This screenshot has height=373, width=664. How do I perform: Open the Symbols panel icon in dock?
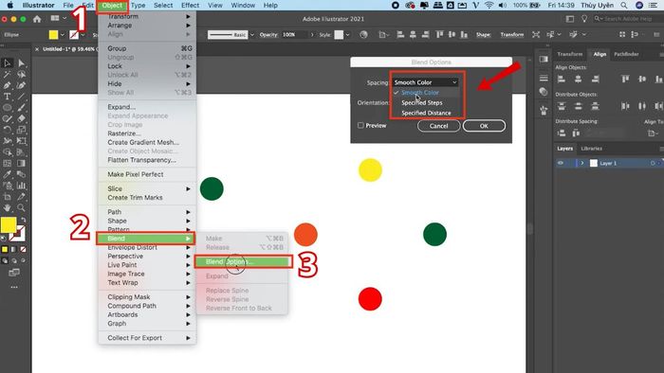(x=544, y=110)
